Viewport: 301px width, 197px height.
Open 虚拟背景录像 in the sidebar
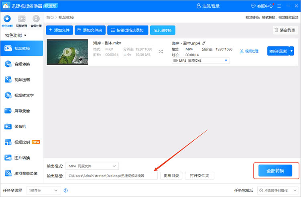tap(22, 173)
